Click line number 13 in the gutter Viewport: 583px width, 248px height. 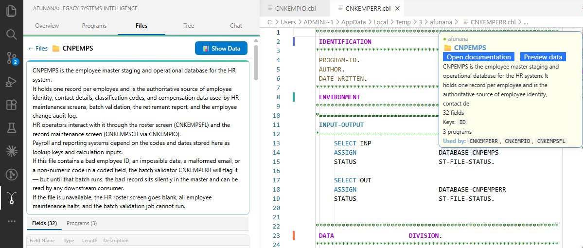click(x=276, y=143)
